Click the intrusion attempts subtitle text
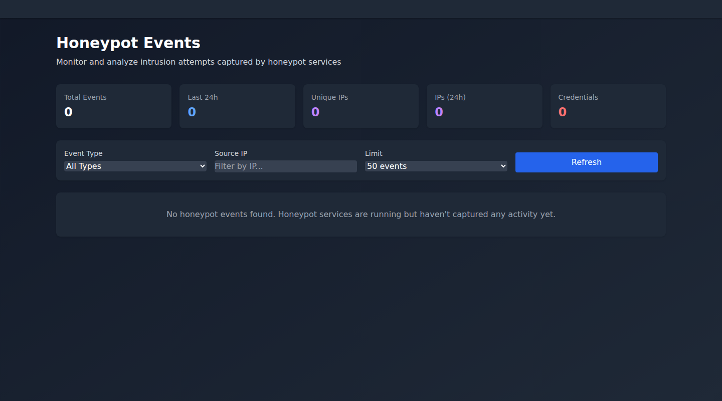This screenshot has width=722, height=401. tap(199, 62)
